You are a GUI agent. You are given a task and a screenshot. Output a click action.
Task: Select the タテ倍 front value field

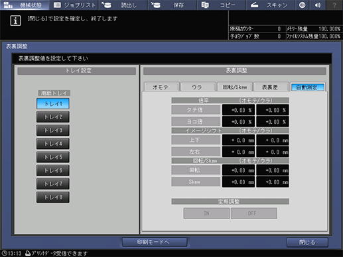(x=238, y=110)
